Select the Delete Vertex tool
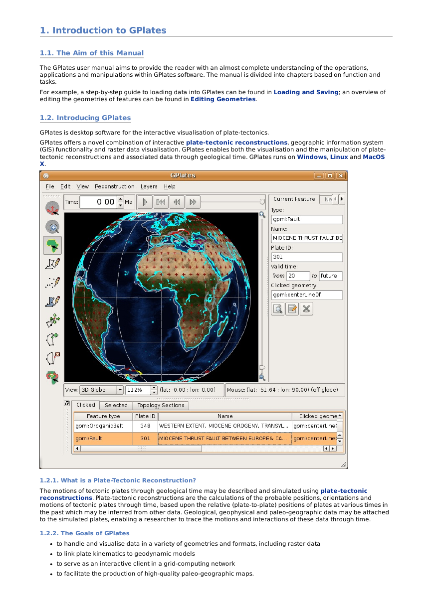This screenshot has height=612, width=433. [52, 358]
